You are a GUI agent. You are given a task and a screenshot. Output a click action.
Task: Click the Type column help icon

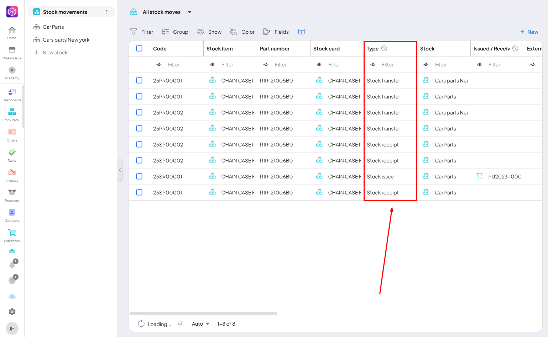pos(384,49)
